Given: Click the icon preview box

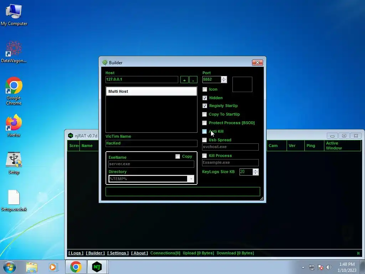Looking at the screenshot, I should click(242, 84).
